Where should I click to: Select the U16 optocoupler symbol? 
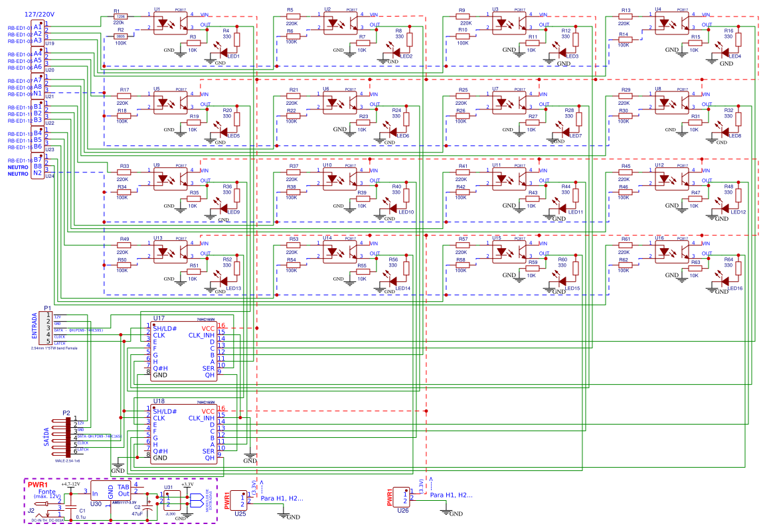pos(672,252)
